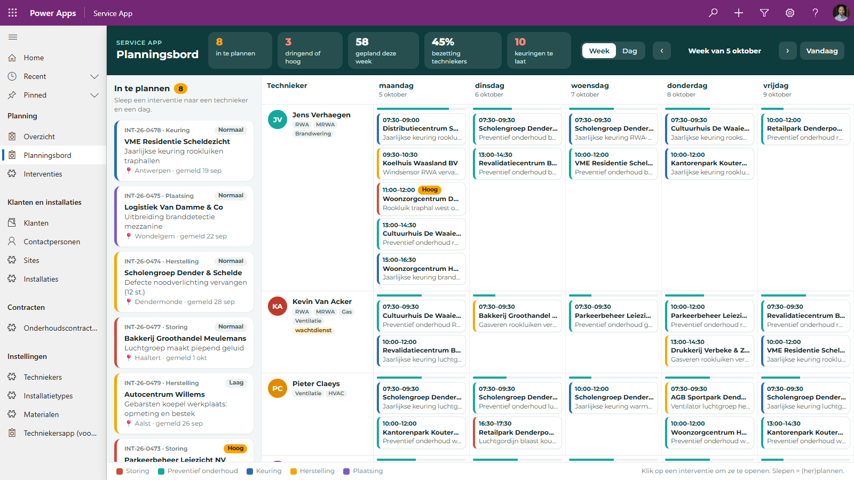This screenshot has height=480, width=854.
Task: Open the Service App title link
Action: point(113,13)
